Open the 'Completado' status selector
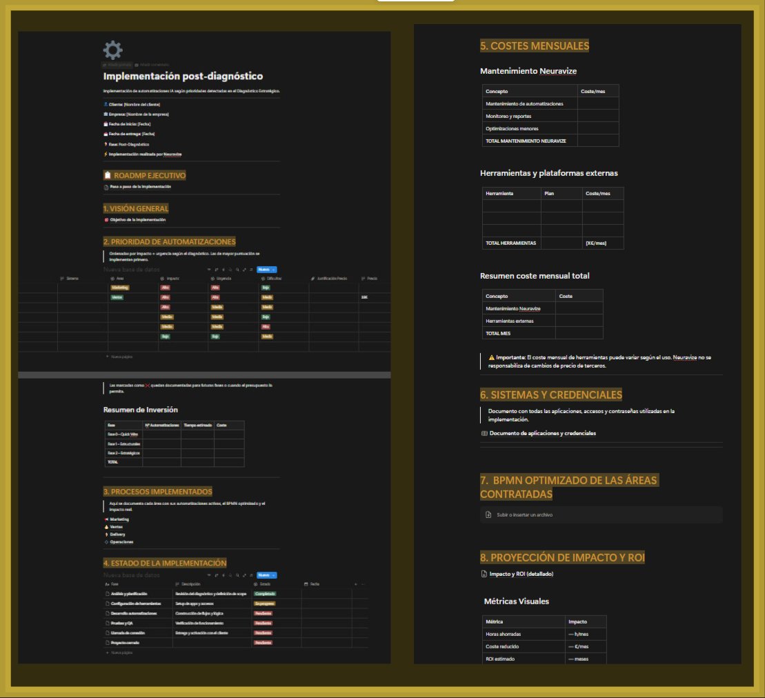The width and height of the screenshot is (765, 698). click(x=265, y=594)
